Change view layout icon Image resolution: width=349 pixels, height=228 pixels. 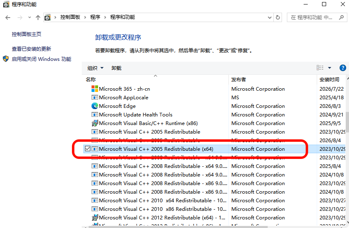[x=320, y=67]
